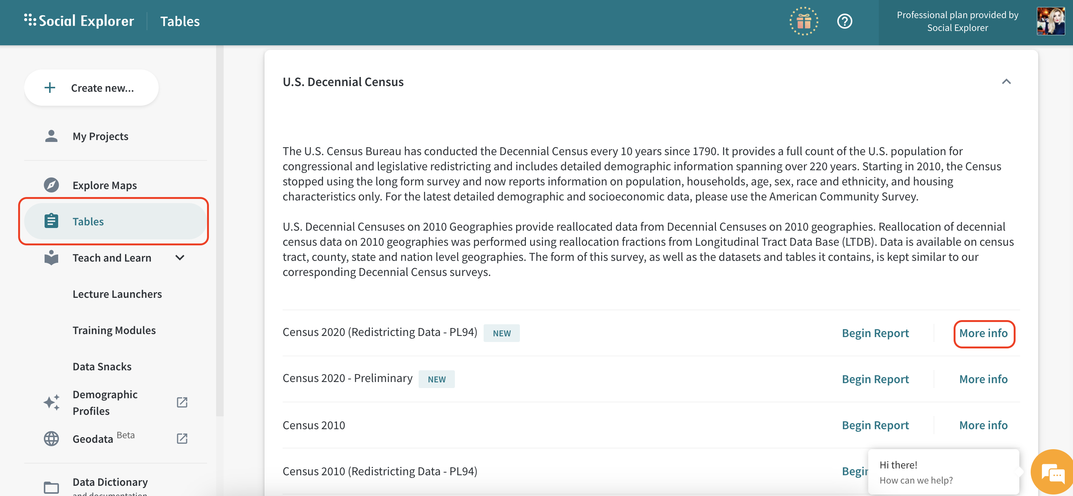This screenshot has height=496, width=1073.
Task: Click the gift box icon in header
Action: pos(804,21)
